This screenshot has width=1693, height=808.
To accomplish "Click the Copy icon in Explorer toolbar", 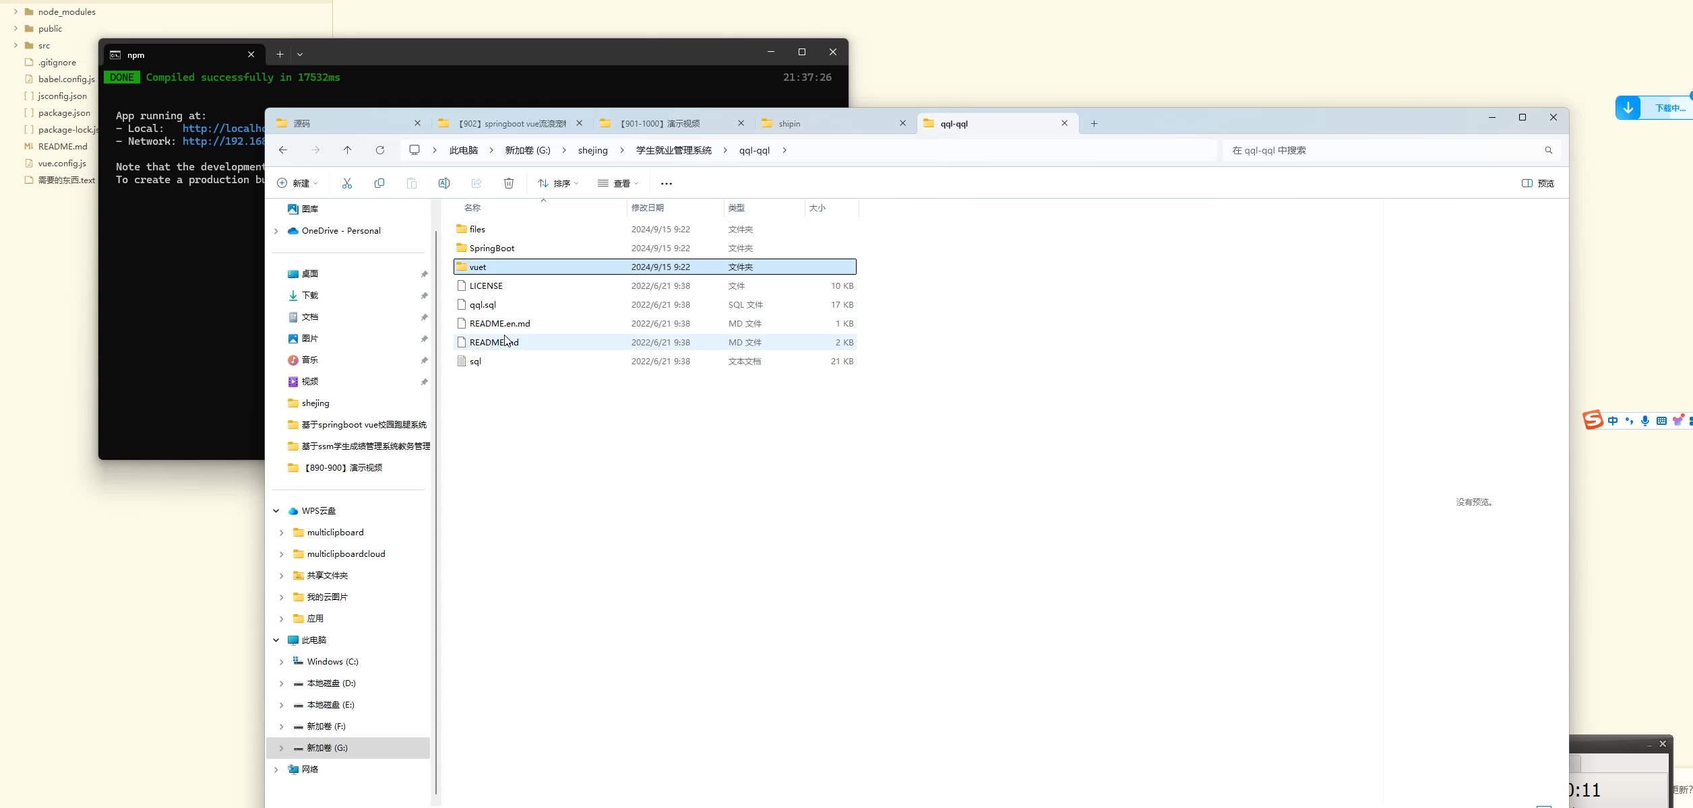I will 379,183.
